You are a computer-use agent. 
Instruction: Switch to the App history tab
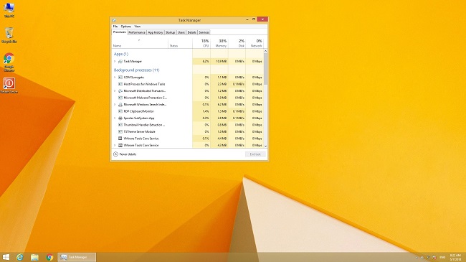point(156,32)
